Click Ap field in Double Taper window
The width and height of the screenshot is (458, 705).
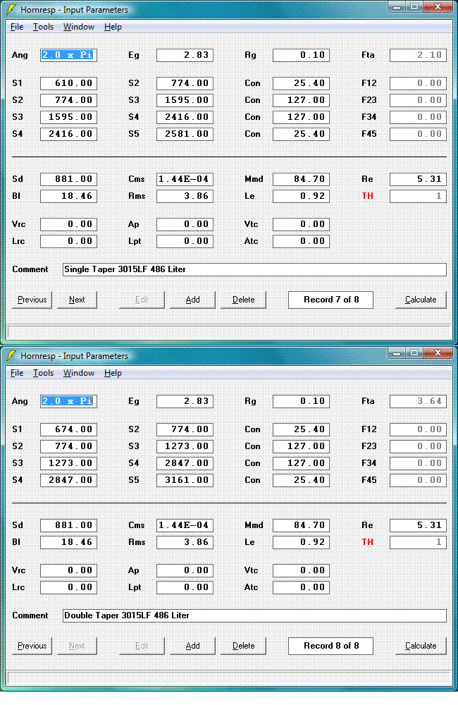point(185,570)
